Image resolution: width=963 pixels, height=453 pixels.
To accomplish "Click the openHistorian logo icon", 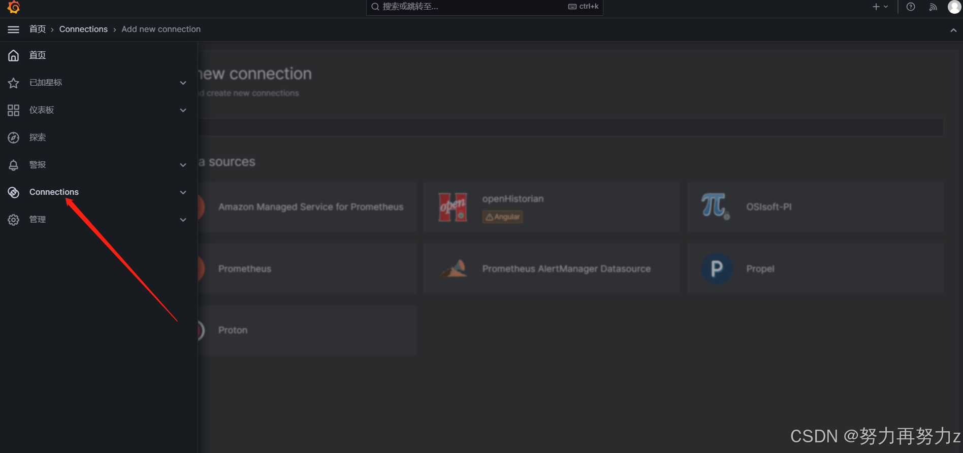I will point(453,207).
